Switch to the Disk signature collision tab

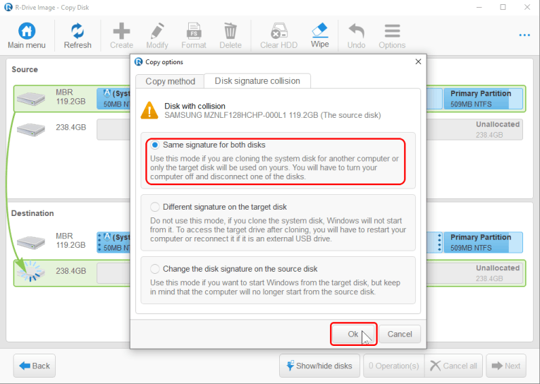257,80
